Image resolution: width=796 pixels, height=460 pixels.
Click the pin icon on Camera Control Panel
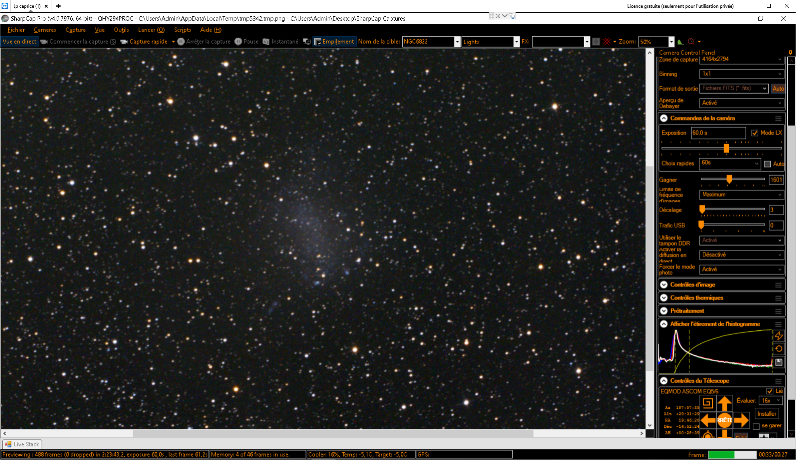[x=790, y=52]
